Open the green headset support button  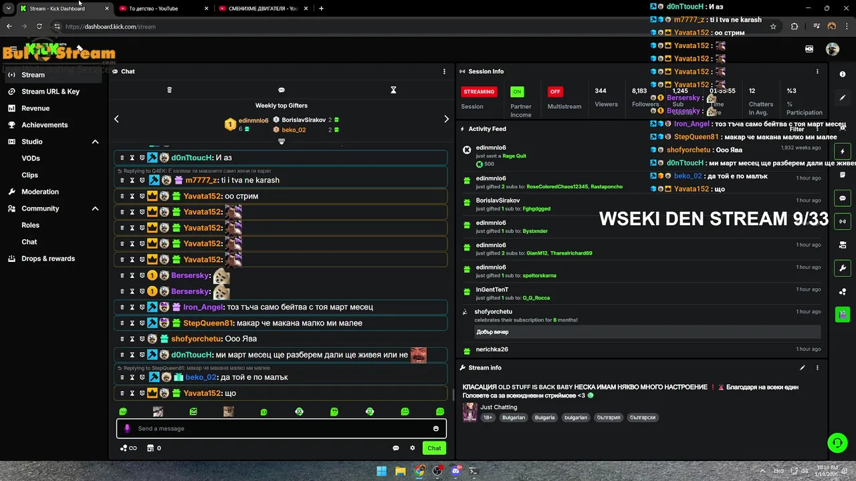point(837,443)
